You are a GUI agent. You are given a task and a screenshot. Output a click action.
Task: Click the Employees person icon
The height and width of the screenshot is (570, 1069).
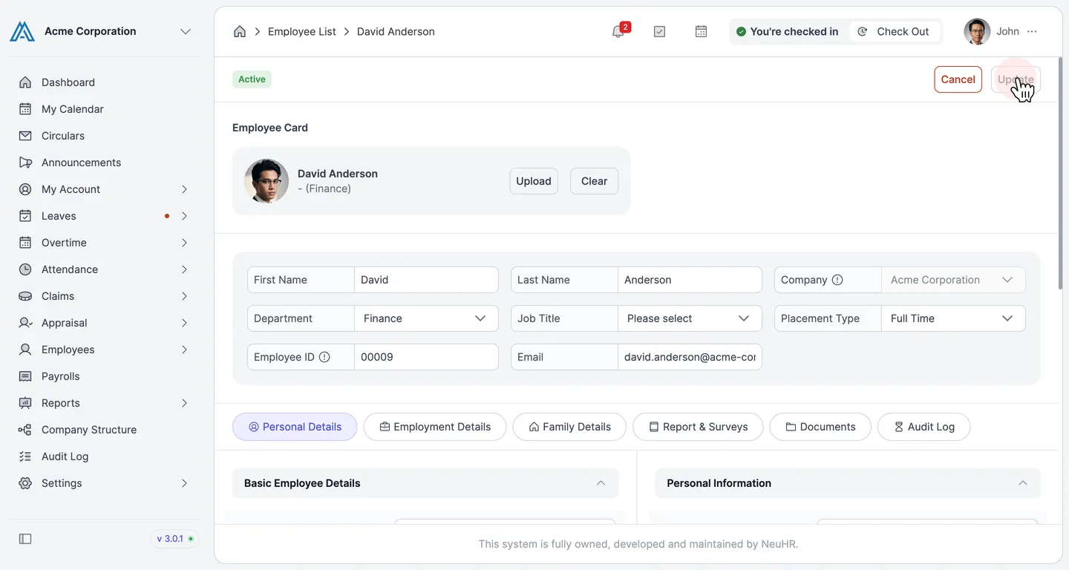click(x=25, y=350)
